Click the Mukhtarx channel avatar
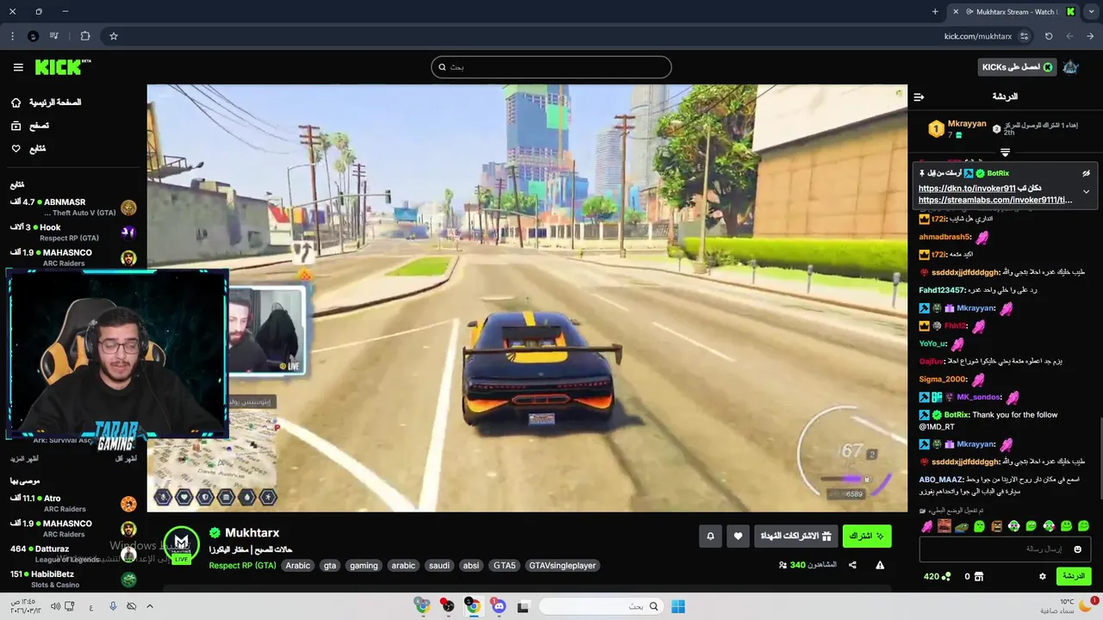 tap(181, 544)
